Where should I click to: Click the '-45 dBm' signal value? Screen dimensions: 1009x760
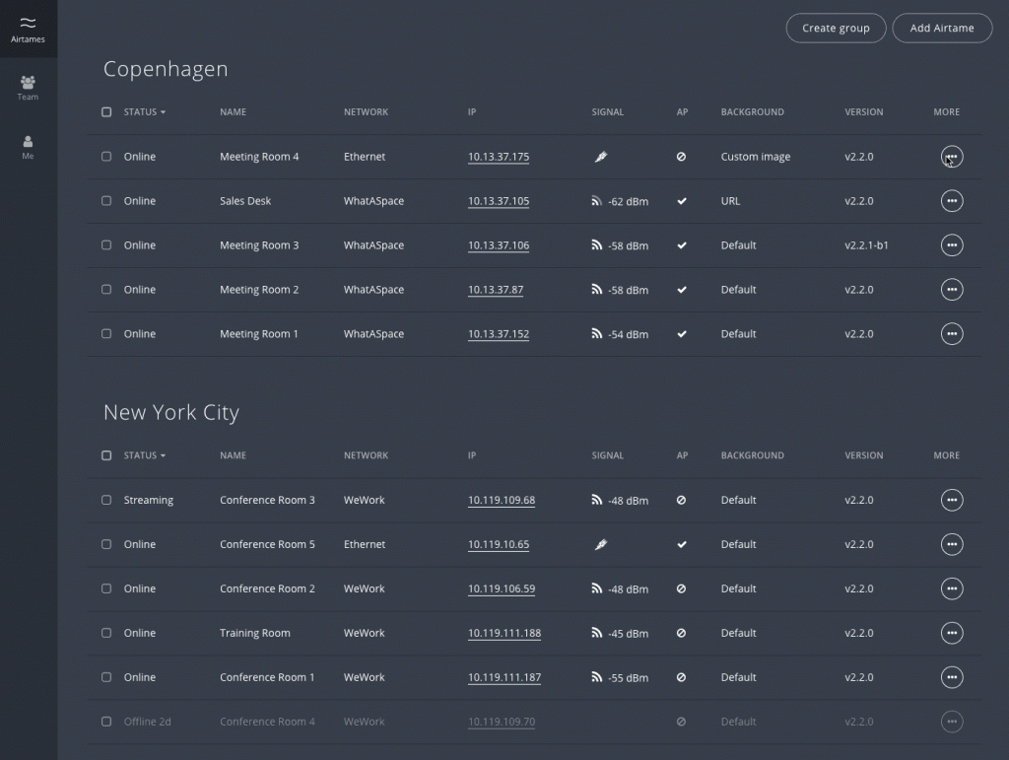628,634
